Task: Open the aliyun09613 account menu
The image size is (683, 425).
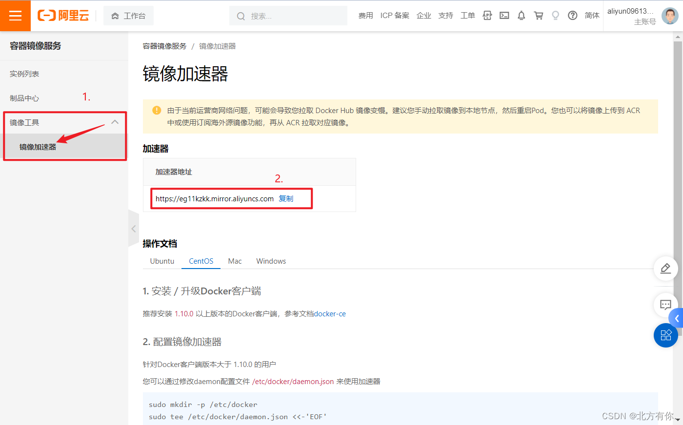Action: [631, 16]
